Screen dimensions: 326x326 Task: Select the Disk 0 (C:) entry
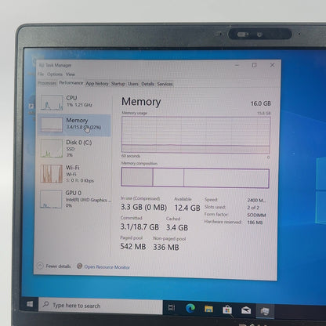pyautogui.click(x=74, y=148)
